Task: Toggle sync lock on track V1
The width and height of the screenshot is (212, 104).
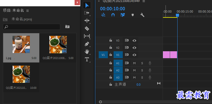Action: point(127,55)
